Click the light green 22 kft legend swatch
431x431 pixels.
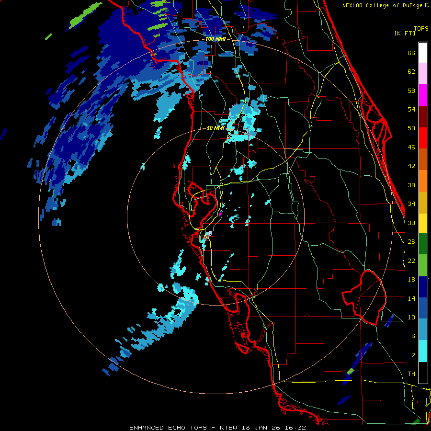click(423, 265)
